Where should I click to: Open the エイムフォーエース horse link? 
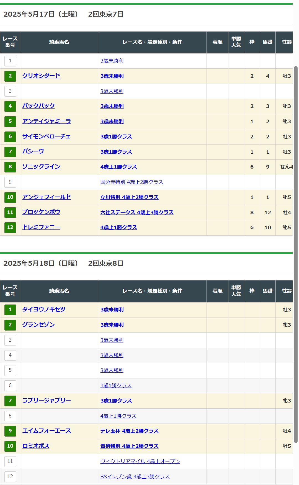coord(47,431)
